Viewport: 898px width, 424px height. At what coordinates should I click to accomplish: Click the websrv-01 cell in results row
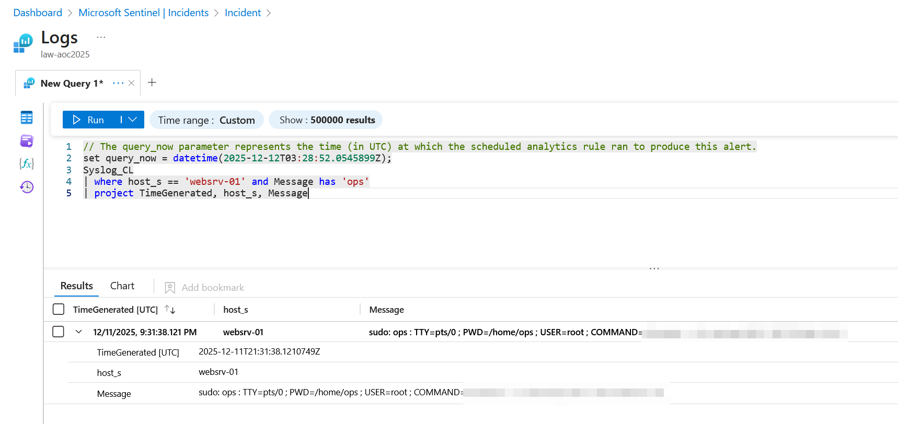(243, 332)
